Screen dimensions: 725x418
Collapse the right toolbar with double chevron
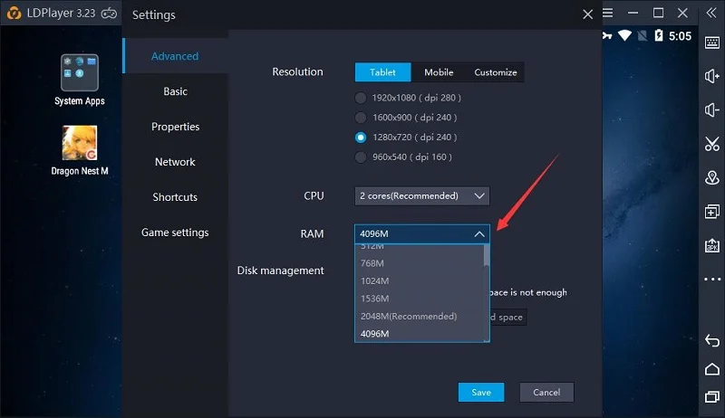point(711,13)
